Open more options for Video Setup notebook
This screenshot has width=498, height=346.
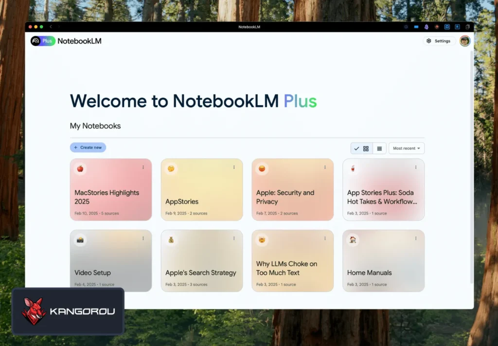coord(143,238)
